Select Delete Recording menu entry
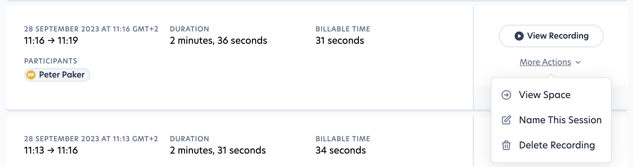Viewport: 633px width, 167px height. (557, 145)
